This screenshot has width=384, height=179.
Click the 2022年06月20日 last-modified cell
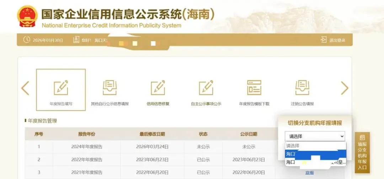tap(152, 172)
